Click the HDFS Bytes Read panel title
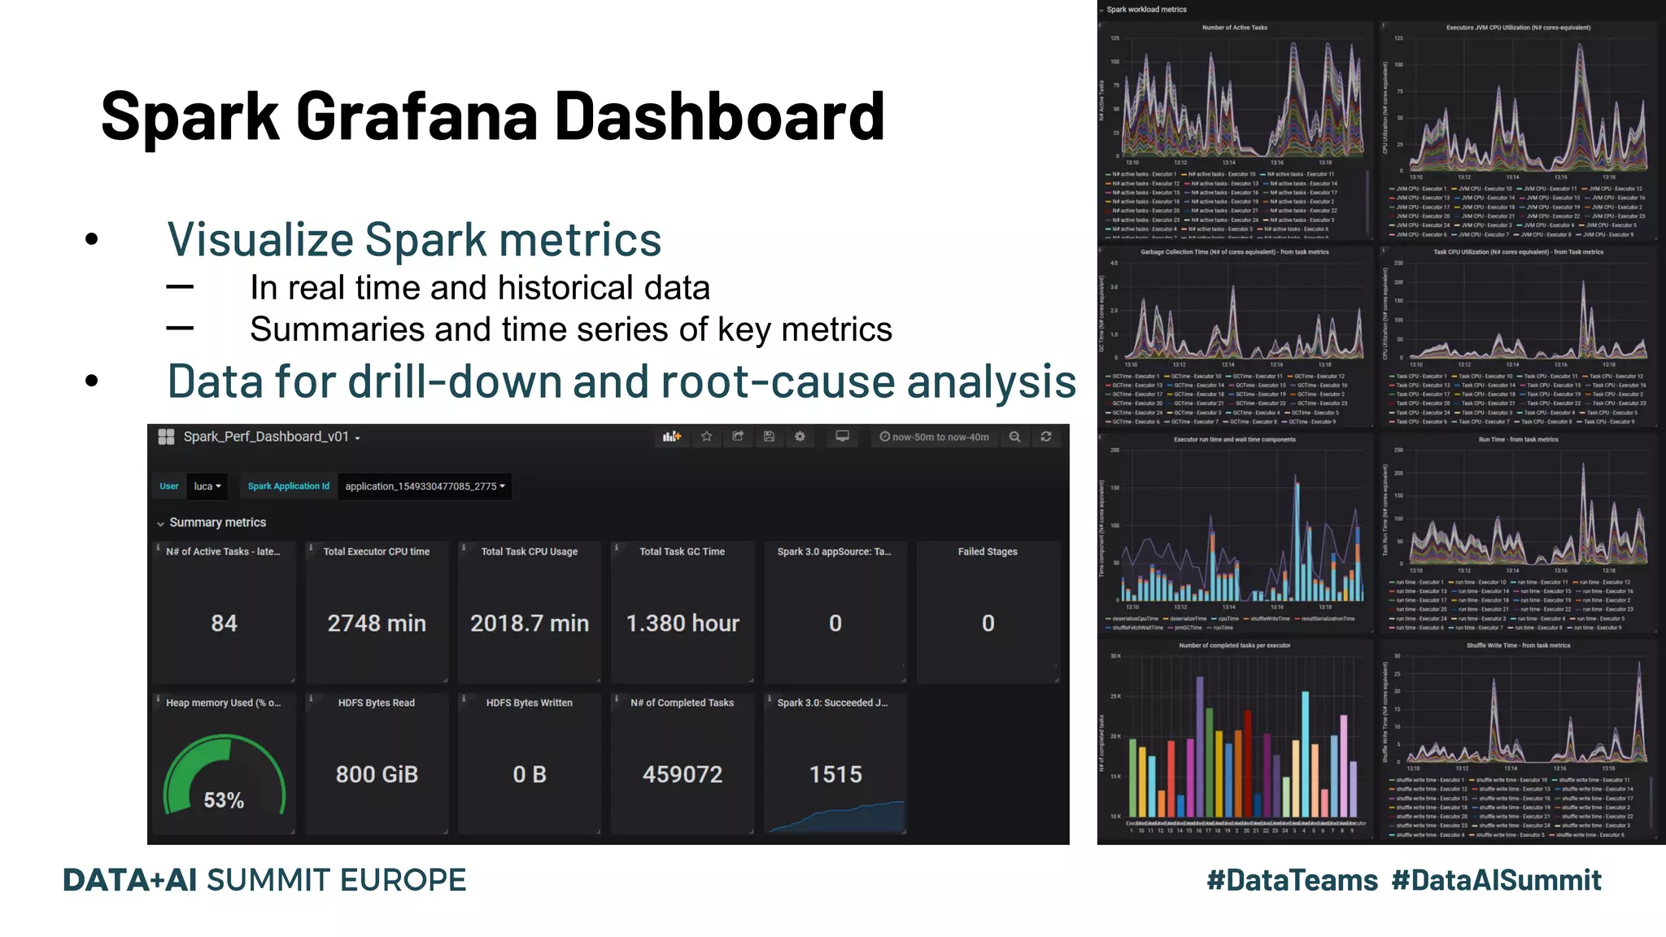 pyautogui.click(x=376, y=703)
